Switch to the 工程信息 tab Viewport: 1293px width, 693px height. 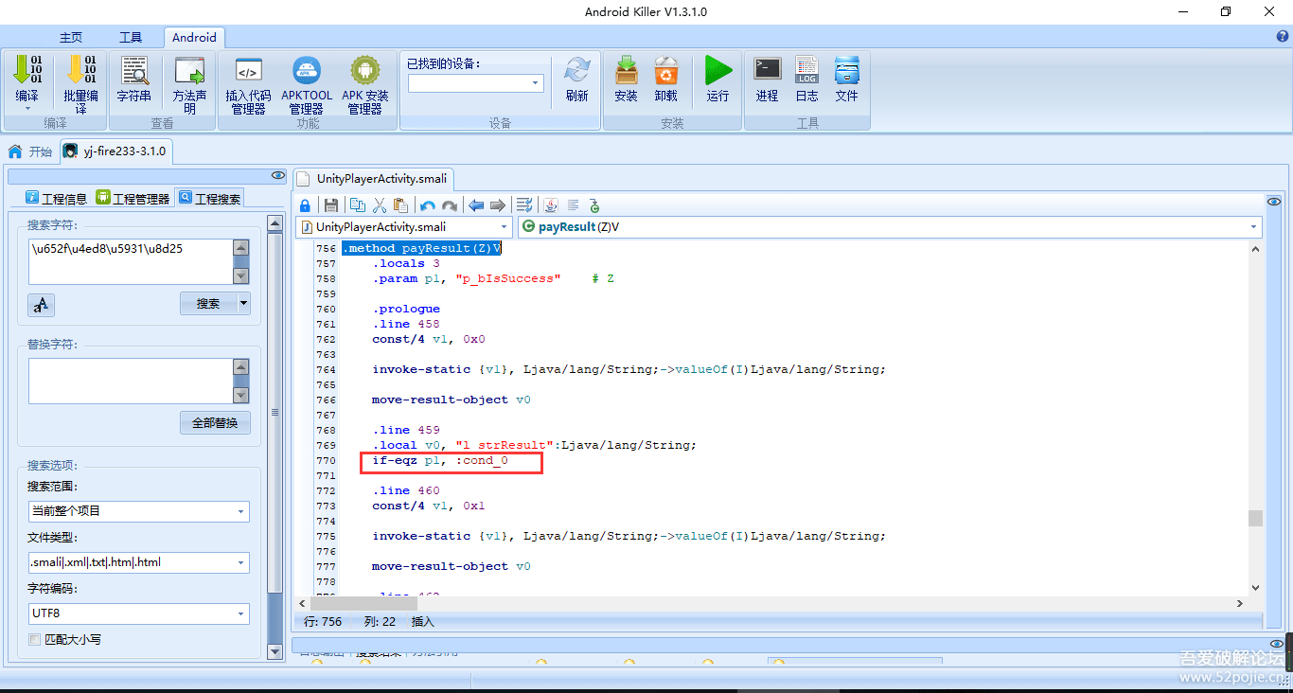[56, 198]
